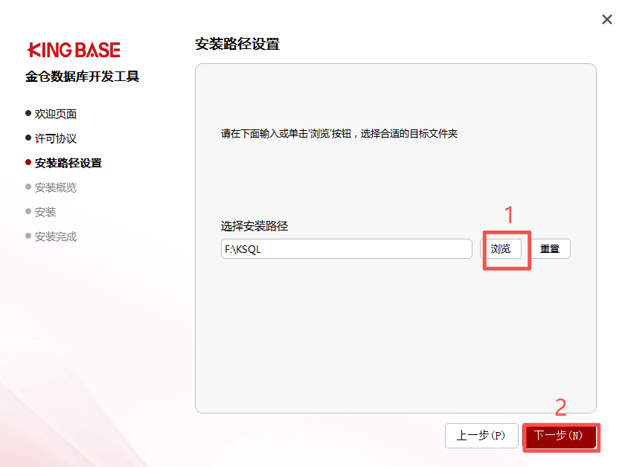Close the installer window with the X
Image resolution: width=625 pixels, height=467 pixels.
[606, 19]
